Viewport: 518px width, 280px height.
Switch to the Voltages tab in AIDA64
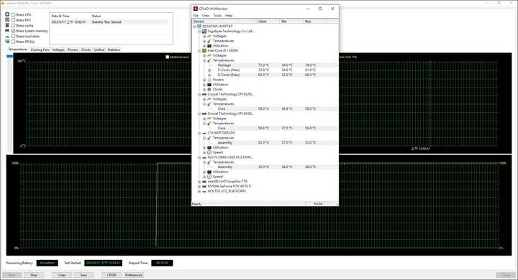[58, 50]
